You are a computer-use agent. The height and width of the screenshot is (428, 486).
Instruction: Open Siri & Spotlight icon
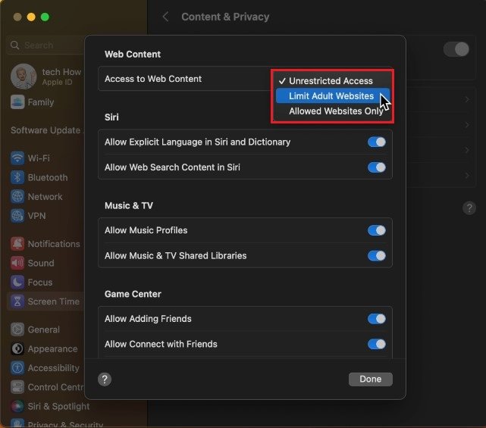tap(17, 406)
